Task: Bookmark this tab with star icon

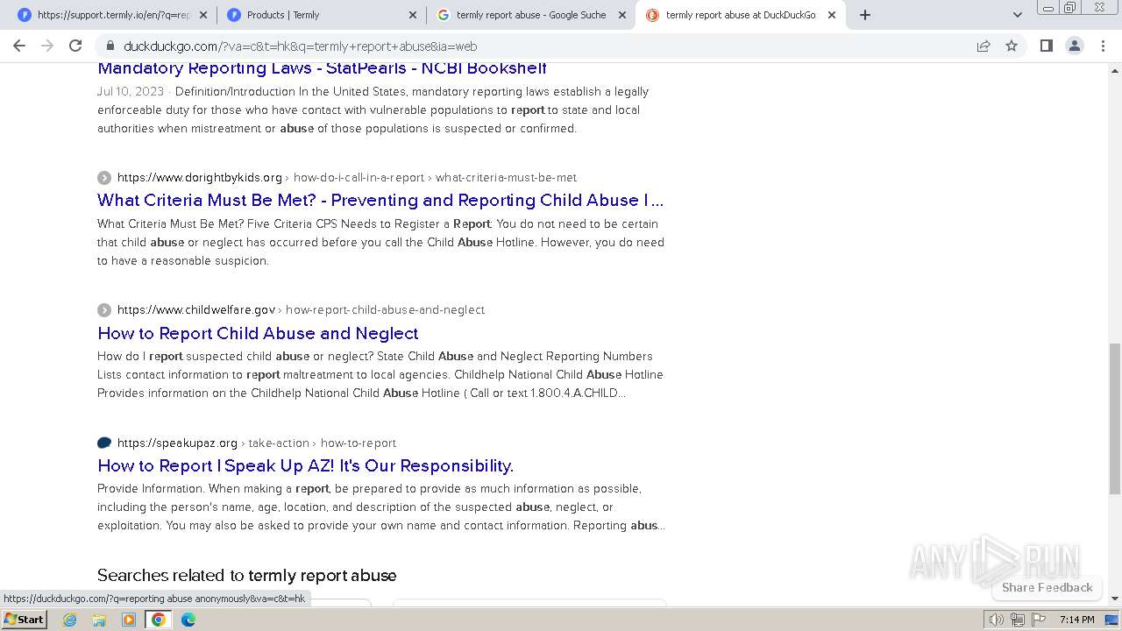Action: [x=1012, y=46]
